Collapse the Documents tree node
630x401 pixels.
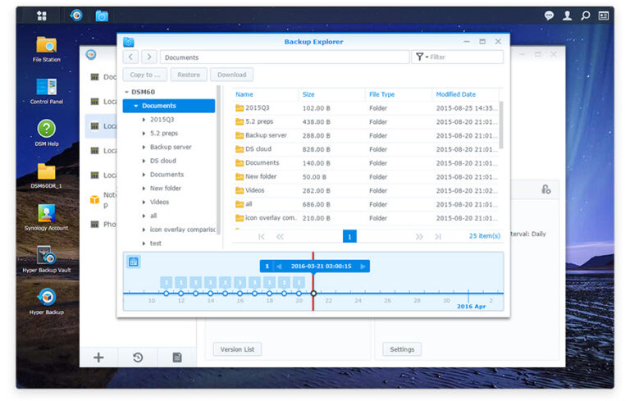point(136,106)
